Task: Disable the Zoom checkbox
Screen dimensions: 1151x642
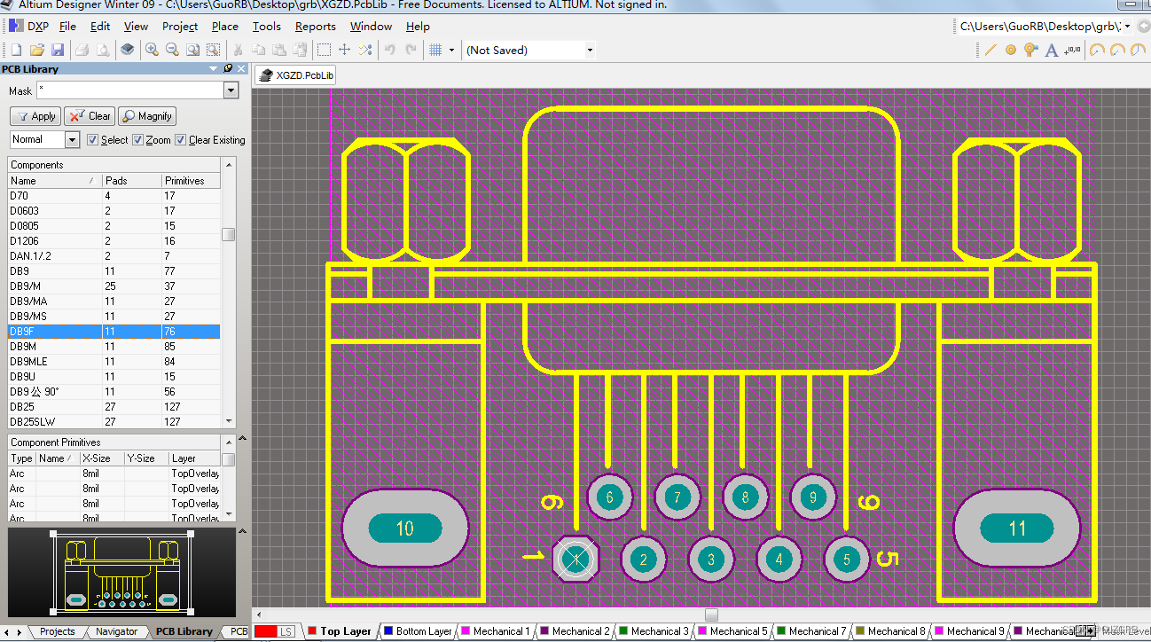Action: tap(137, 139)
